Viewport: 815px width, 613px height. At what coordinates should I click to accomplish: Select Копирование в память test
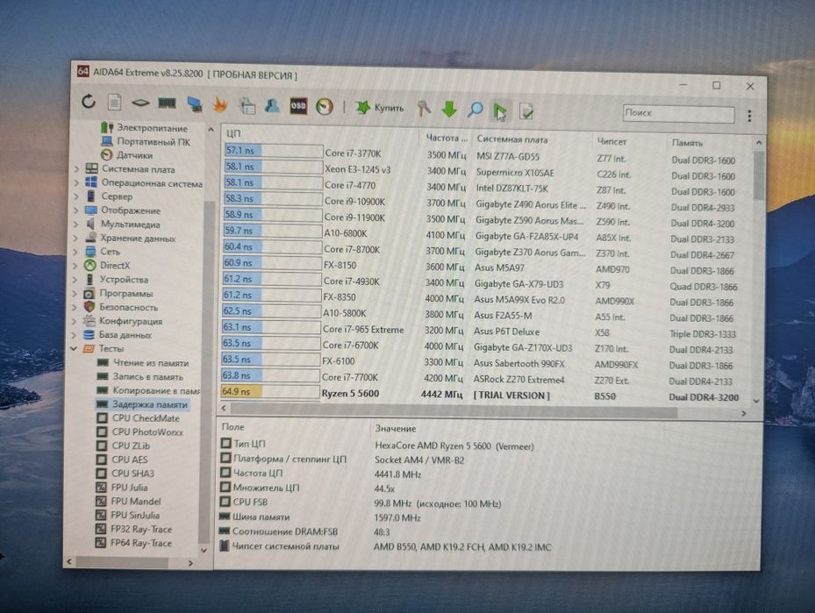(x=148, y=390)
